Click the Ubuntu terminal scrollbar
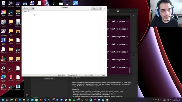Image resolution: width=182 pixels, height=102 pixels. (x=129, y=70)
